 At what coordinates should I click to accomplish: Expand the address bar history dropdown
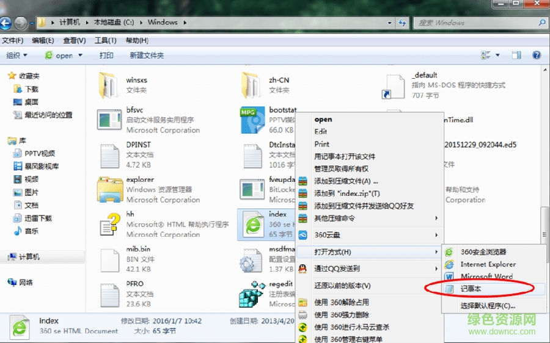click(390, 23)
